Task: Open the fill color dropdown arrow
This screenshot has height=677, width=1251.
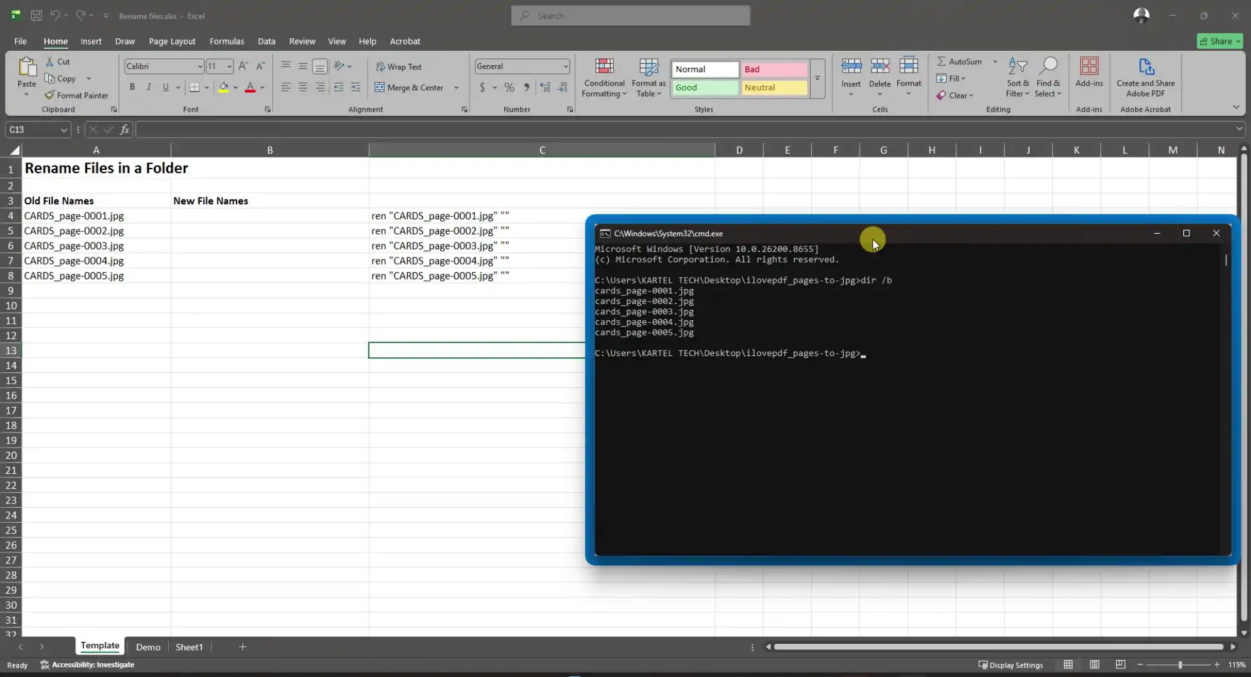Action: [235, 88]
